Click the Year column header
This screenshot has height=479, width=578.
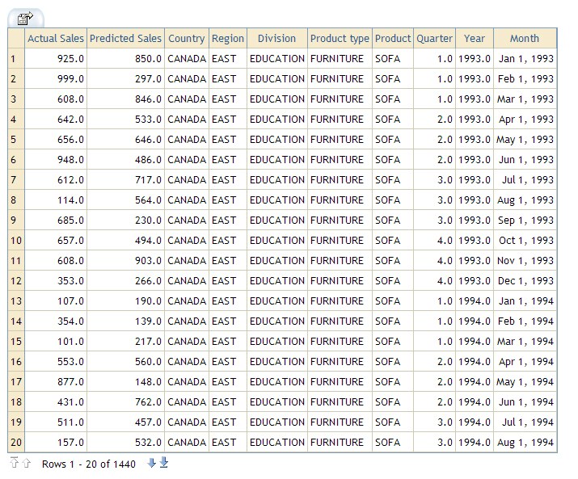pos(475,38)
